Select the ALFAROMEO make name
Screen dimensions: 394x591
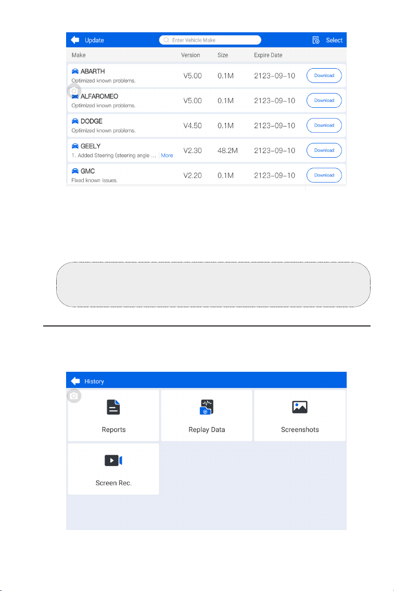(99, 96)
